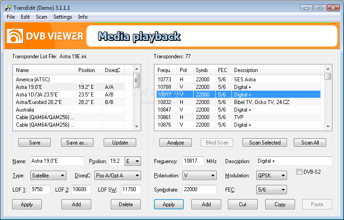Click Add next to the Cut button
Viewport: 344px width, 220px height.
[206, 204]
